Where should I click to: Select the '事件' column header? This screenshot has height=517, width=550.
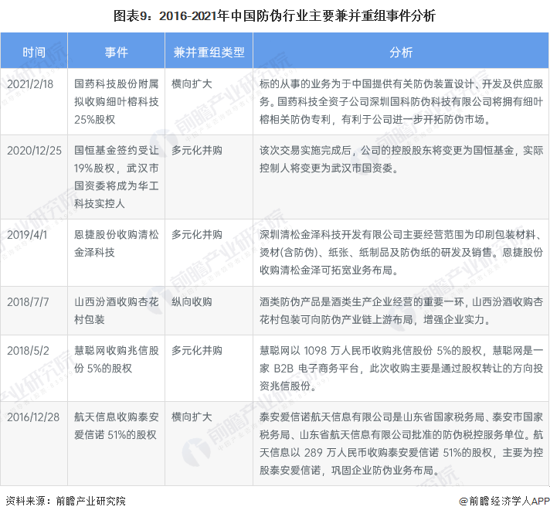(116, 53)
